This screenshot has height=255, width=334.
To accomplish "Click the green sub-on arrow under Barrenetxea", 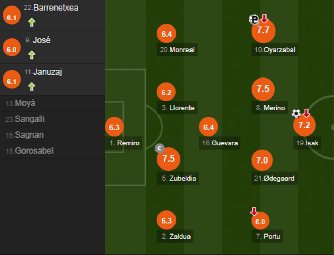I will [x=32, y=23].
